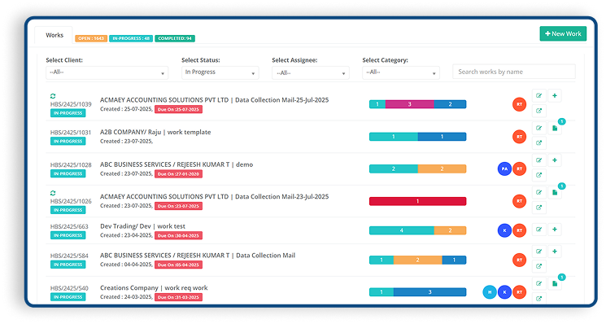Click the recurring sync icon above HBS/2425/1026
The image size is (606, 324).
pos(53,193)
